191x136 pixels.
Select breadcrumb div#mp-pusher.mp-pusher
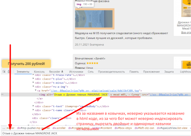click(x=33, y=128)
